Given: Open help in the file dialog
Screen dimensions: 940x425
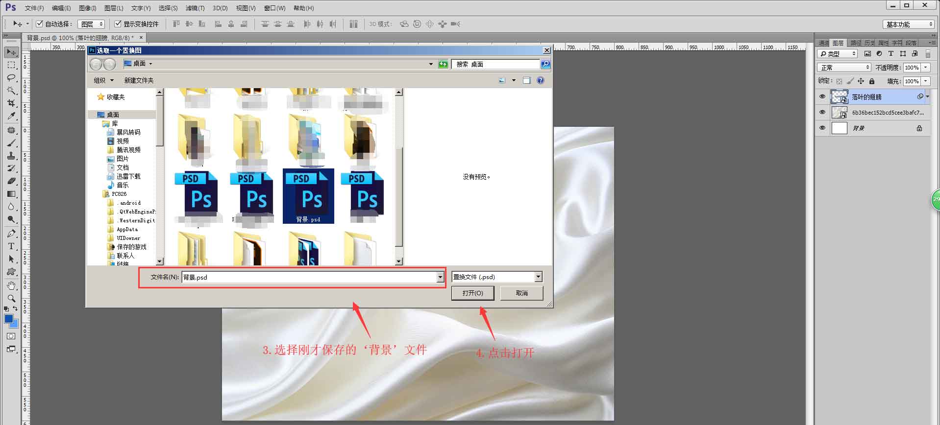Looking at the screenshot, I should pos(541,80).
